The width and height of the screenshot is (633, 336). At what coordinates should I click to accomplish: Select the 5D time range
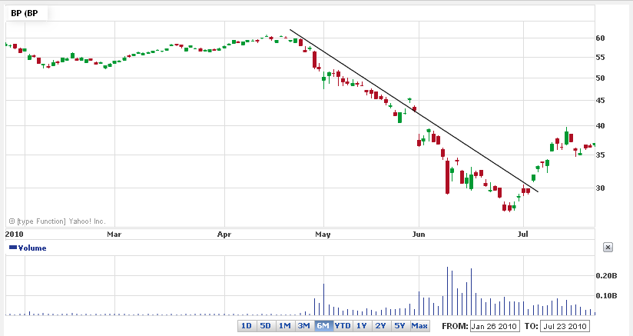[265, 325]
